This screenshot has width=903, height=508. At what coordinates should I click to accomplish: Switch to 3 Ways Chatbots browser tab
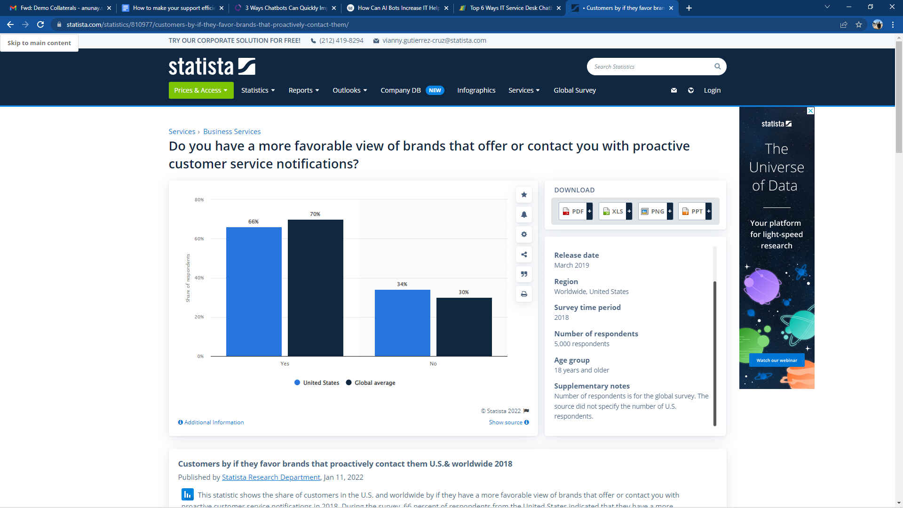click(285, 8)
